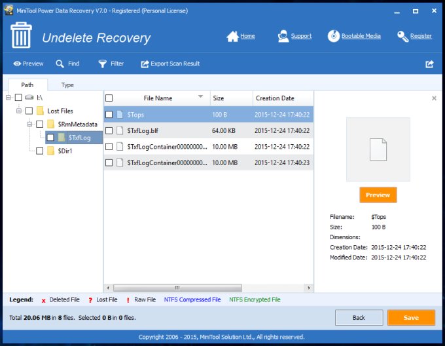Click the Register key icon
This screenshot has height=346, width=445.
pyautogui.click(x=402, y=36)
